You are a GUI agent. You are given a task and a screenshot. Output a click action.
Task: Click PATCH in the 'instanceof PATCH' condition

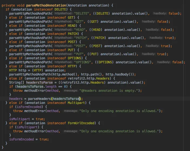[x=72, y=34]
